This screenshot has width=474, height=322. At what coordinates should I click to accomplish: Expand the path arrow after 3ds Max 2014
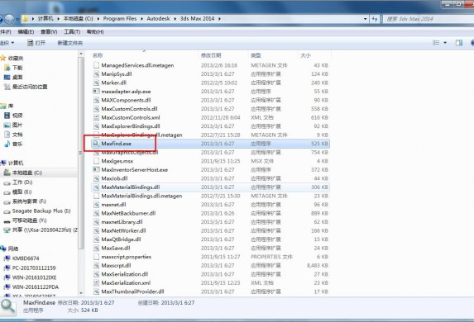(x=219, y=19)
